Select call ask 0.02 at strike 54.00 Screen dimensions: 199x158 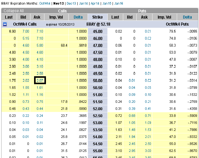(40, 137)
